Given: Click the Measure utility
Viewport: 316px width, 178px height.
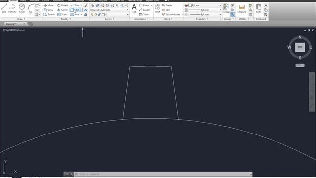Looking at the screenshot, I should point(242,9).
